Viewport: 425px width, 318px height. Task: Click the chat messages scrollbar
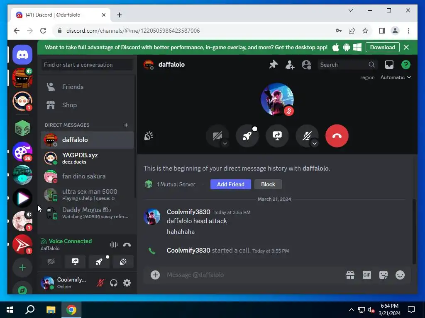tap(414, 231)
